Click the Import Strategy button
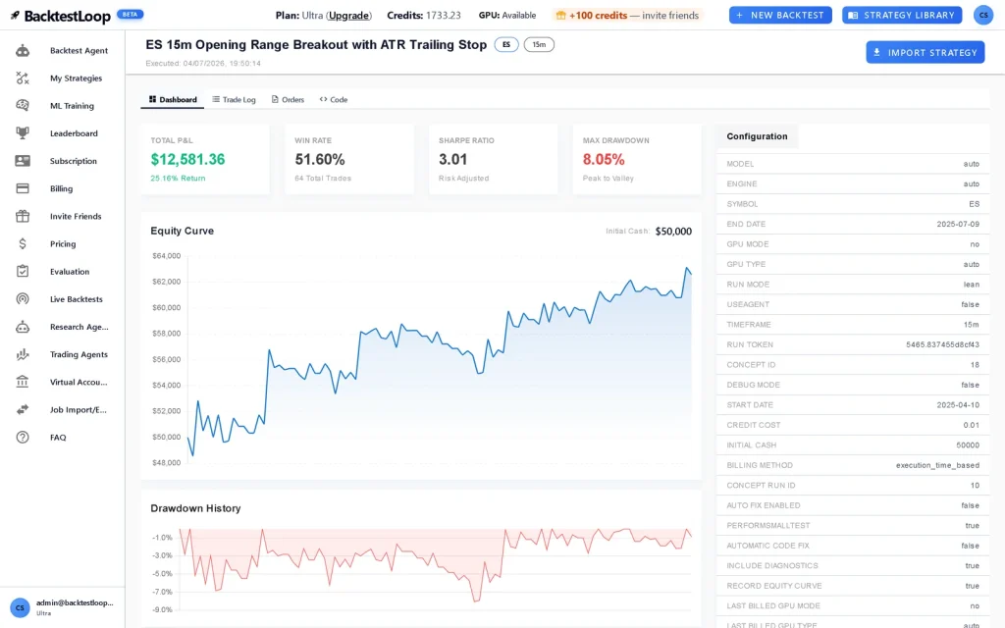The image size is (1005, 628). pos(925,53)
